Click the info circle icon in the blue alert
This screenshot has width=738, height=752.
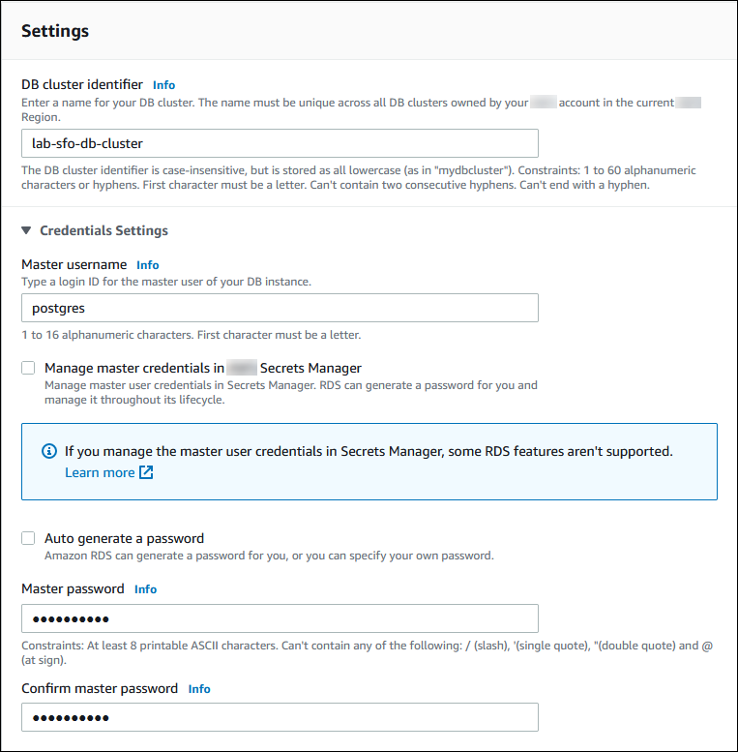coord(49,451)
